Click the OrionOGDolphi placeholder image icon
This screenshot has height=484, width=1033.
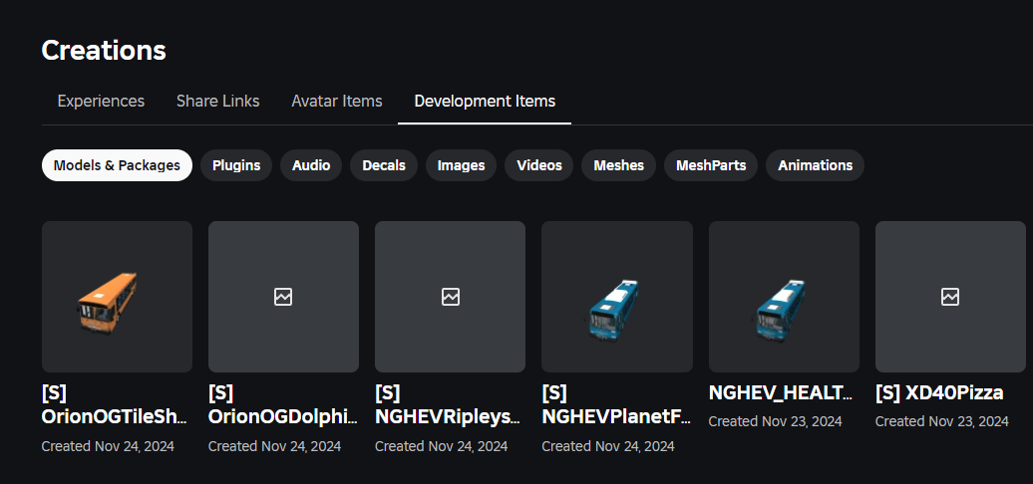point(283,297)
